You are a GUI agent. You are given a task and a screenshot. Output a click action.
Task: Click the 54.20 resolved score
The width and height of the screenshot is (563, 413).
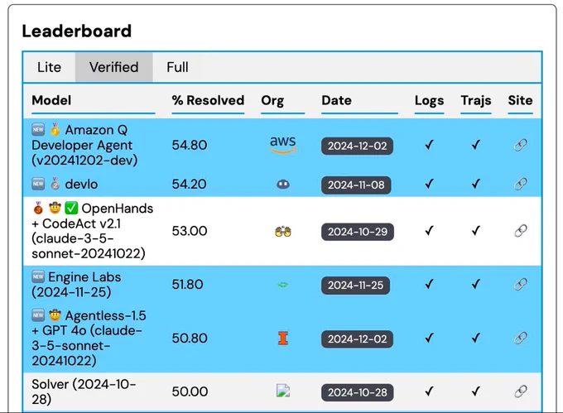189,184
